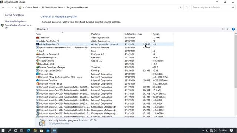
Task: Open Turn Windows features on or off
Action: (x=18, y=27)
